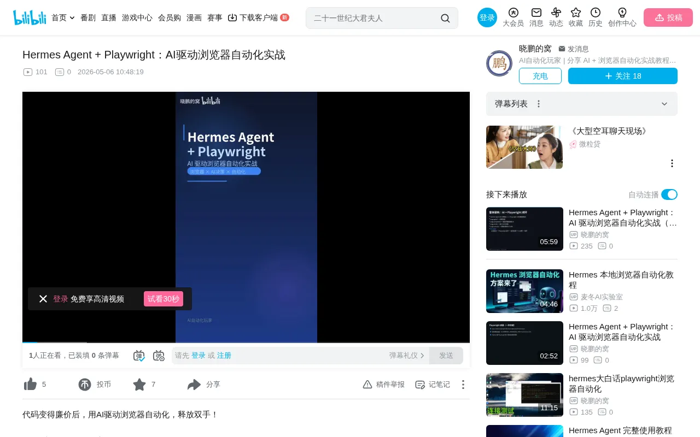Open 会员购 in top navigation
The width and height of the screenshot is (700, 437).
pyautogui.click(x=170, y=18)
